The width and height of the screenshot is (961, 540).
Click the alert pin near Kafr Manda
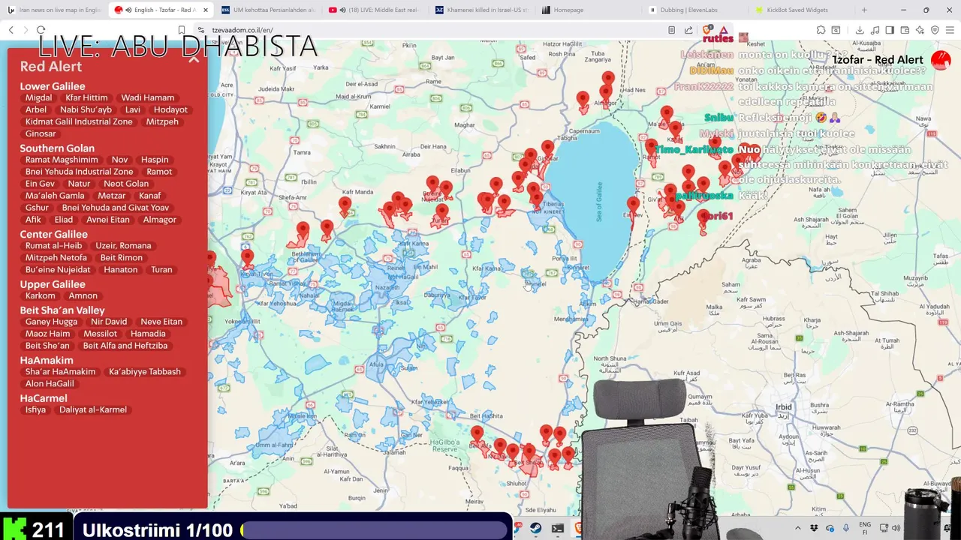tap(345, 205)
